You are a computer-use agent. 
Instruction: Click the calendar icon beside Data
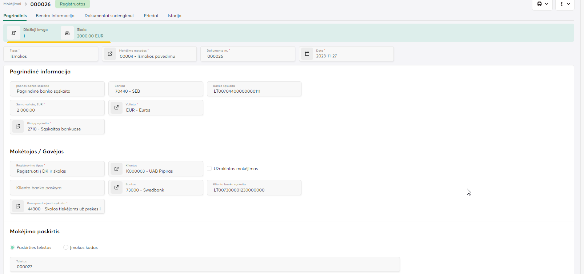(307, 54)
